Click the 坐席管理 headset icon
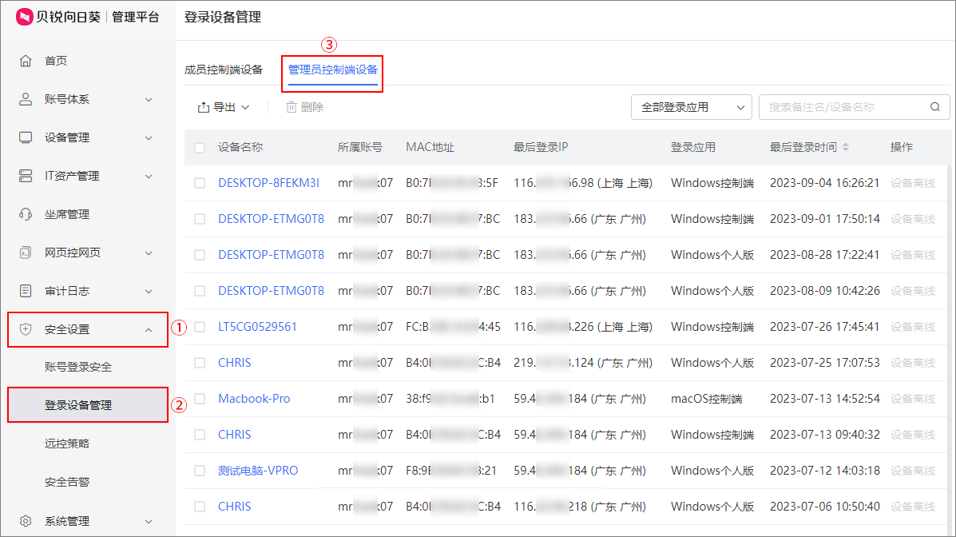 (x=26, y=214)
